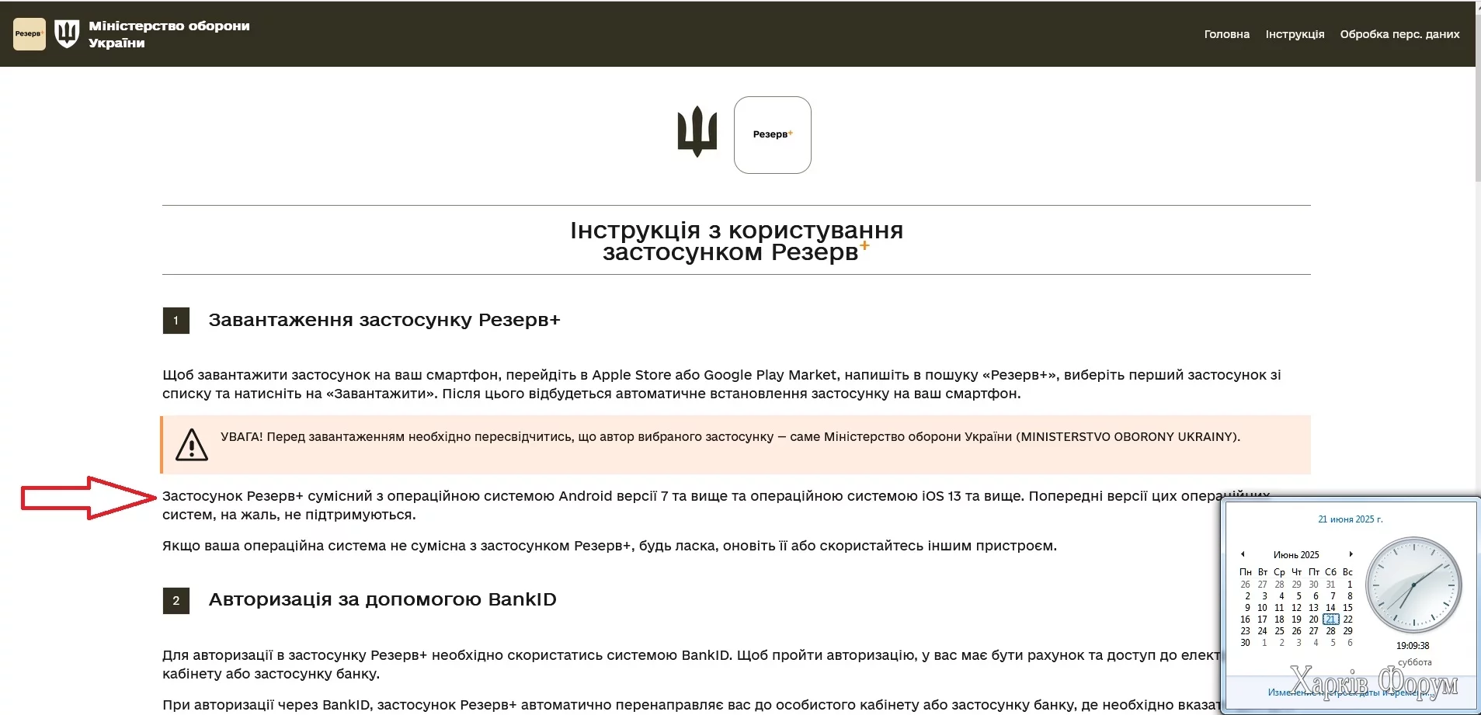
Task: Go to next month in the calendar
Action: (x=1351, y=554)
